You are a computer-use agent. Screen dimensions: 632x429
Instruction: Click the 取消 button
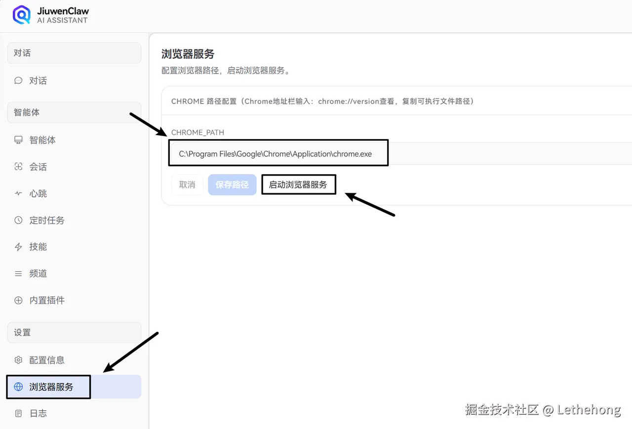(x=187, y=184)
